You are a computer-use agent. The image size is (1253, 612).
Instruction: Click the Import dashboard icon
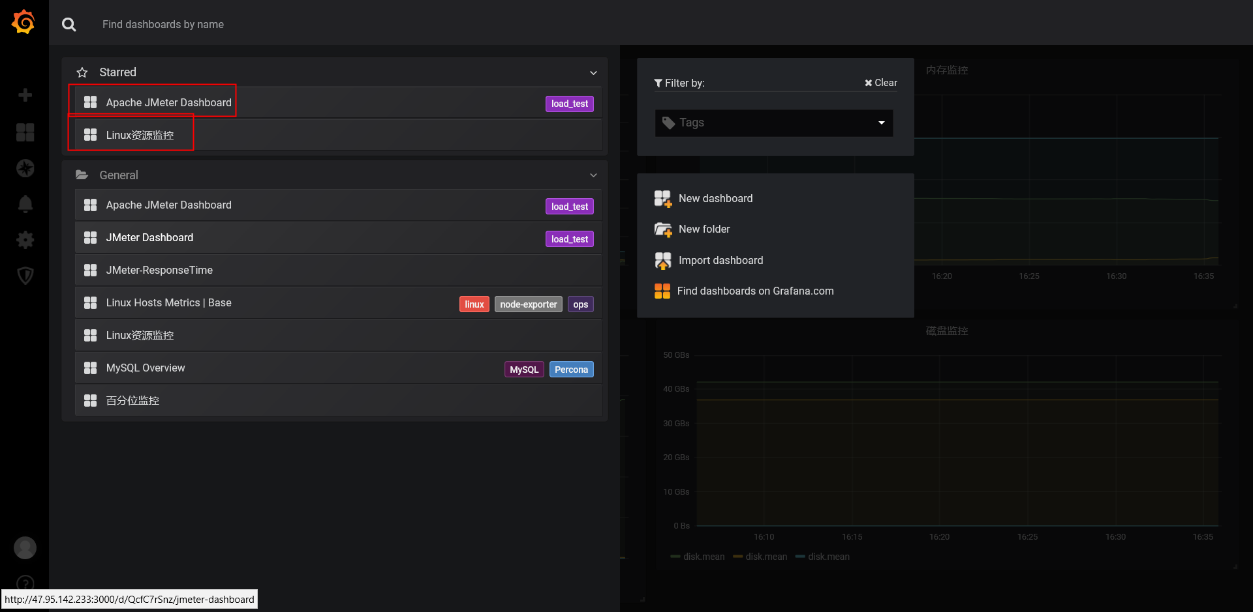click(x=662, y=261)
